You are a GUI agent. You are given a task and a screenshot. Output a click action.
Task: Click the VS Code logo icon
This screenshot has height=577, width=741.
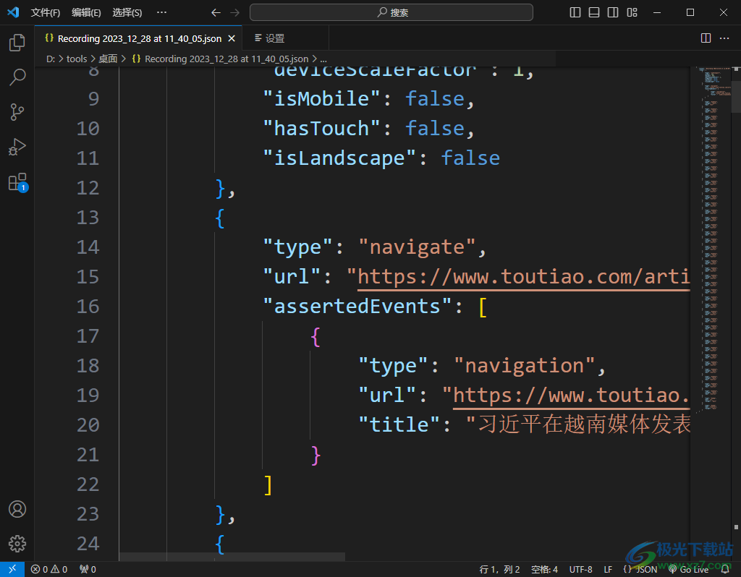13,12
